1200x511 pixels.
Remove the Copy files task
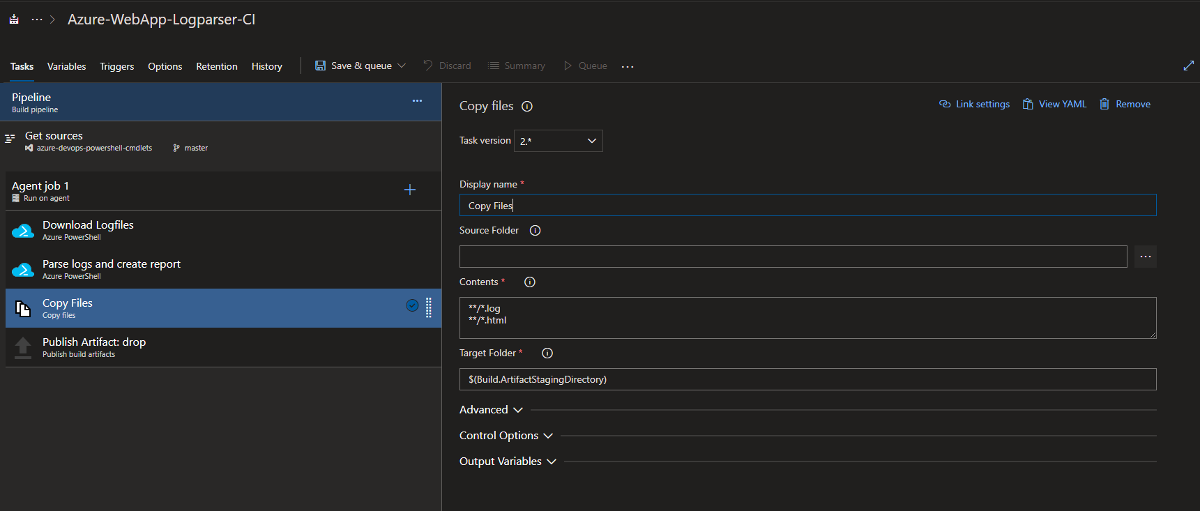pos(1125,104)
